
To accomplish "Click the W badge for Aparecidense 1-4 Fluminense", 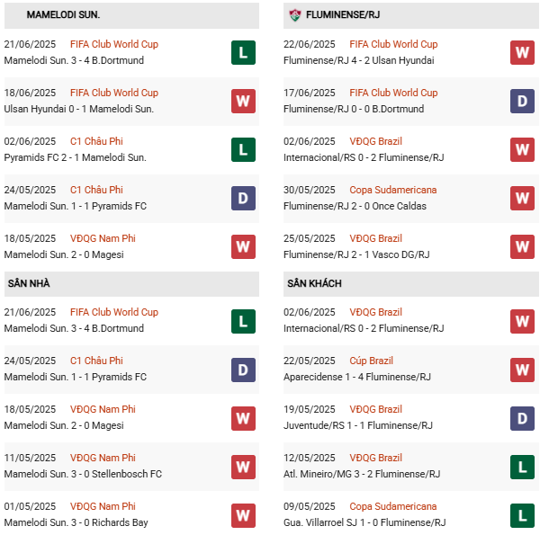I will point(523,369).
